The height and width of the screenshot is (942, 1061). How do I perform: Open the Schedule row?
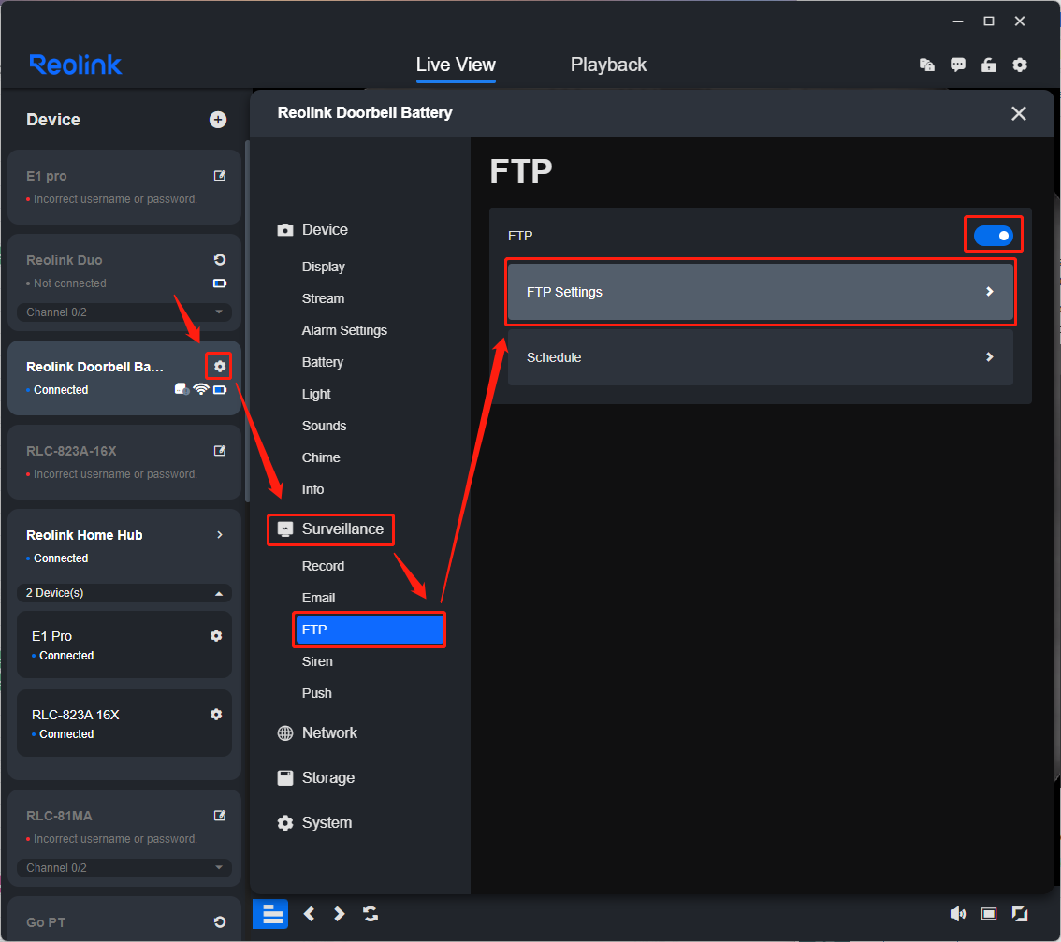(760, 357)
